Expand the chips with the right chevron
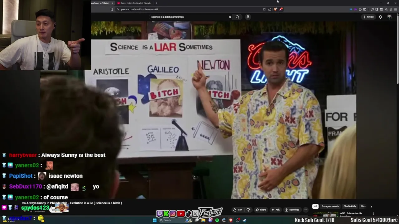399x224 pixels. pyautogui.click(x=371, y=206)
